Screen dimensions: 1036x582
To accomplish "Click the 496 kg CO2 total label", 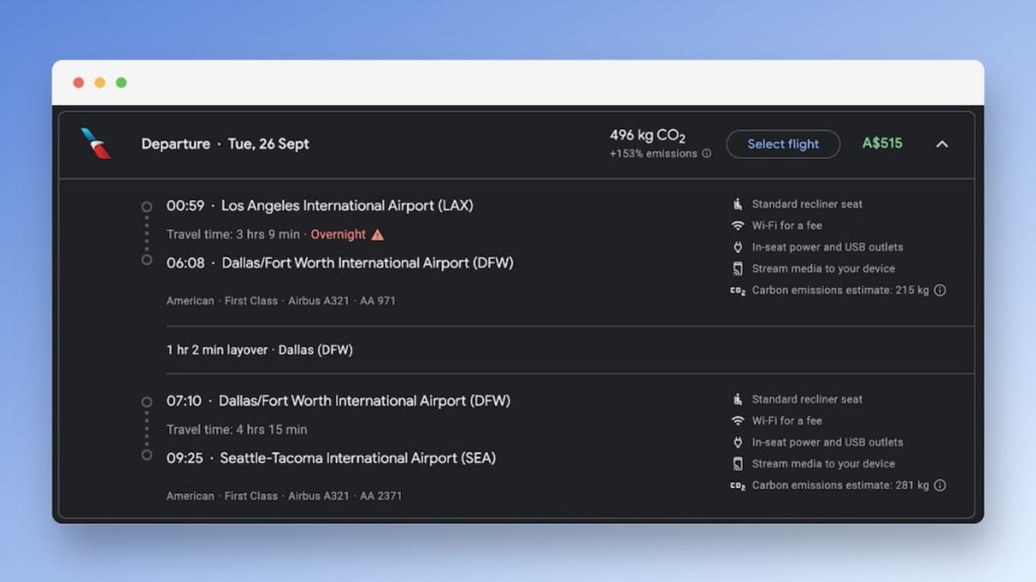I will click(647, 135).
